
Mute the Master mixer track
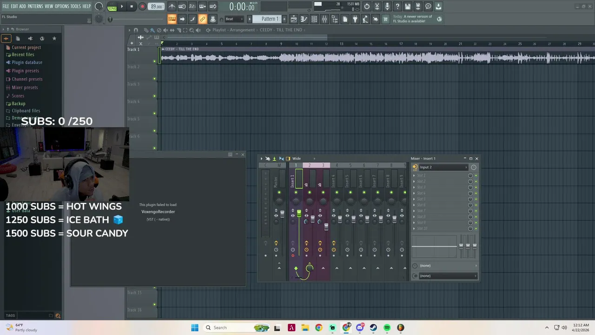279,193
